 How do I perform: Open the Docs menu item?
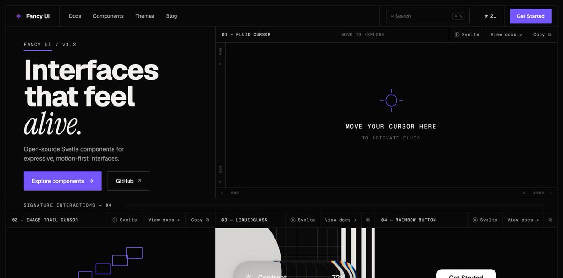tap(75, 16)
